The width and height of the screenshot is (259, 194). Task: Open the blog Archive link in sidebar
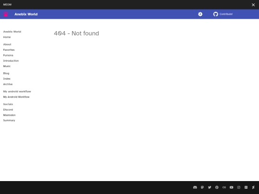click(x=8, y=84)
